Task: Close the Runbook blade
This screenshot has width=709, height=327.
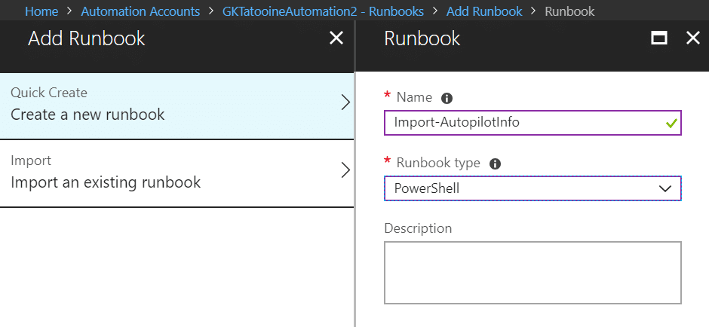Action: (692, 38)
